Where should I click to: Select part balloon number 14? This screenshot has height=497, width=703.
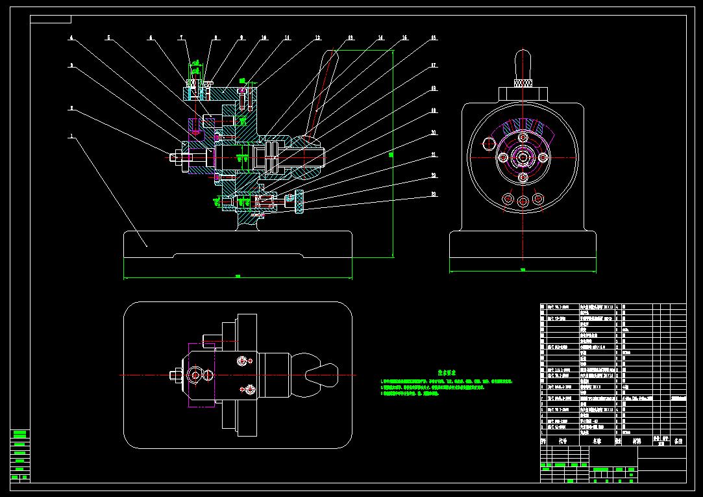click(380, 38)
